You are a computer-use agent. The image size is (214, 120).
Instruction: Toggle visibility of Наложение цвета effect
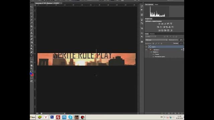(153, 57)
